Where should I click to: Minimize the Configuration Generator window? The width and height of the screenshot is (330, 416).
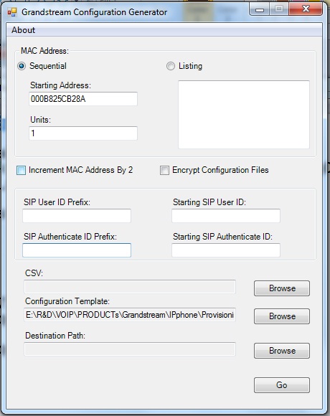[x=260, y=9]
